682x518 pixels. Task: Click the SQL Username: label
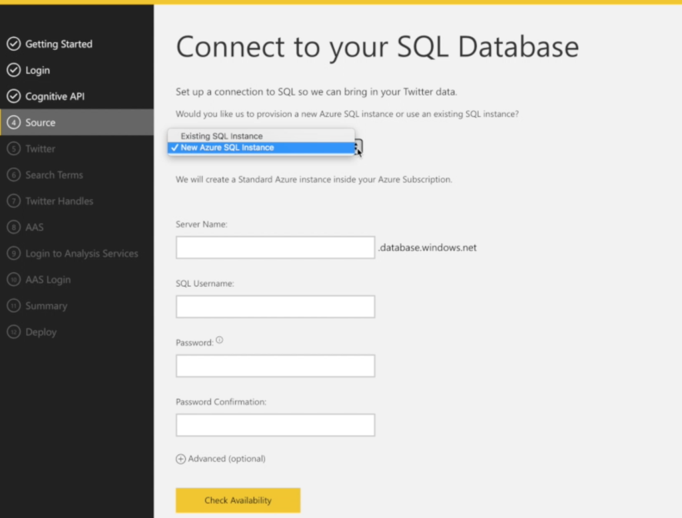pos(204,283)
